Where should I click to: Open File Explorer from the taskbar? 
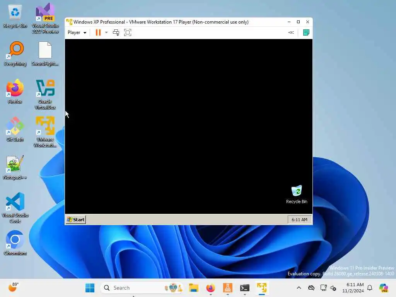193,288
